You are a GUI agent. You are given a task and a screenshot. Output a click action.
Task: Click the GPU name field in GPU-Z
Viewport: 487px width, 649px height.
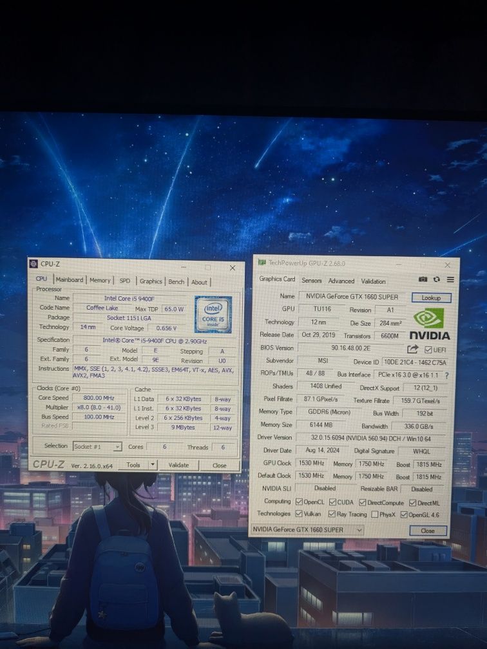click(352, 296)
